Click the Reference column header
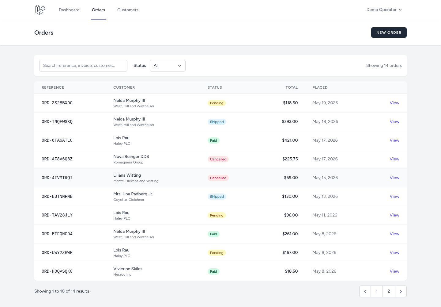Image resolution: width=441 pixels, height=307 pixels. [53, 87]
